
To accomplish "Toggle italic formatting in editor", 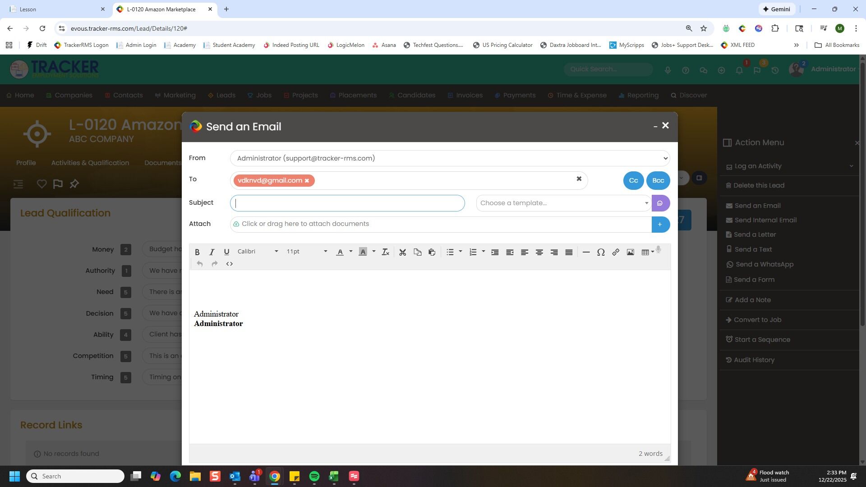I will tap(212, 252).
